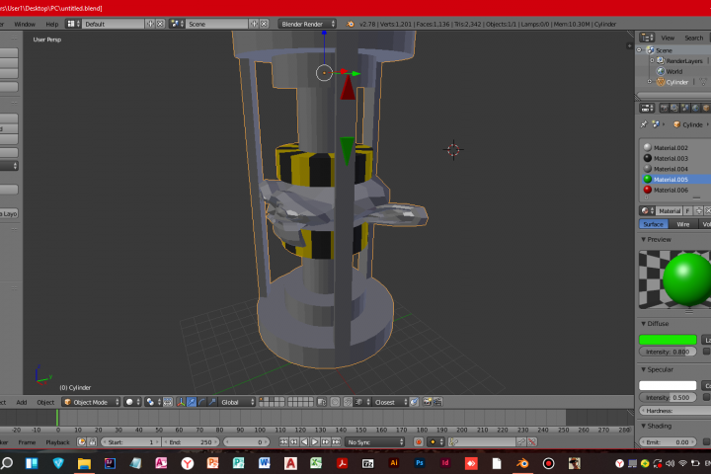
Task: Select Surface material type
Action: click(x=653, y=224)
